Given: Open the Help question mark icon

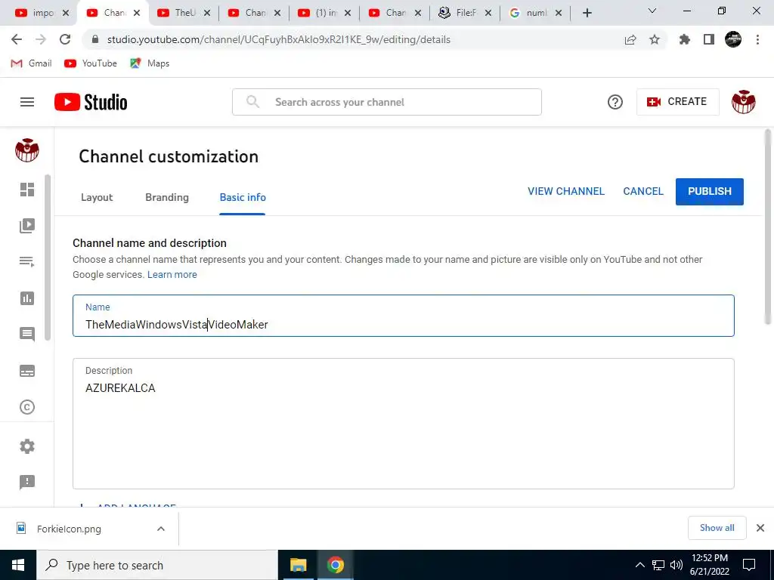Looking at the screenshot, I should pyautogui.click(x=615, y=102).
